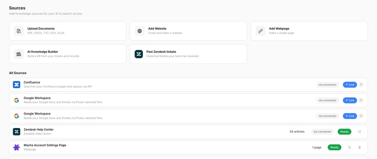Image resolution: width=377 pixels, height=159 pixels.
Task: Select the Add Webpage card
Action: tap(309, 31)
